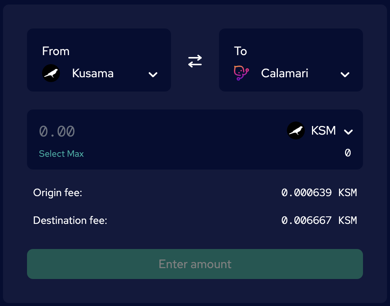Expand the From chain chevron
The image size is (390, 306).
(153, 74)
